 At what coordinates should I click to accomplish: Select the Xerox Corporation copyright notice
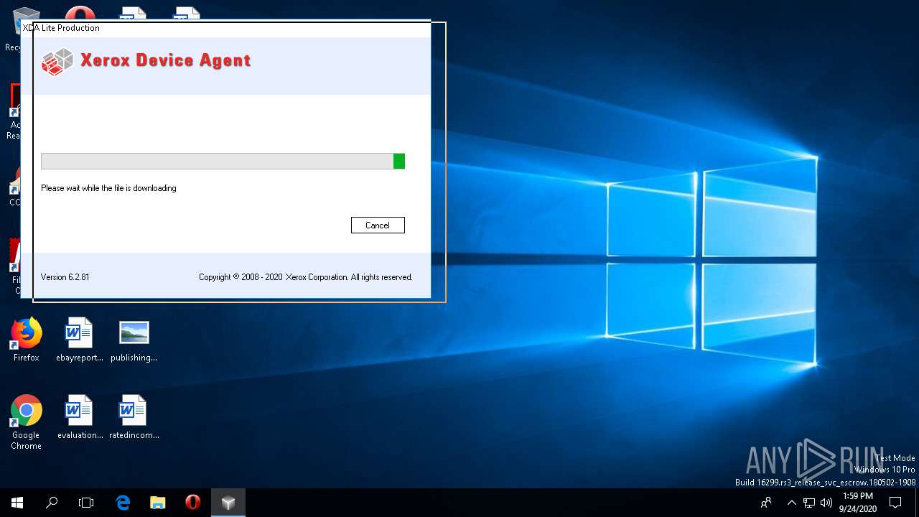pos(306,277)
